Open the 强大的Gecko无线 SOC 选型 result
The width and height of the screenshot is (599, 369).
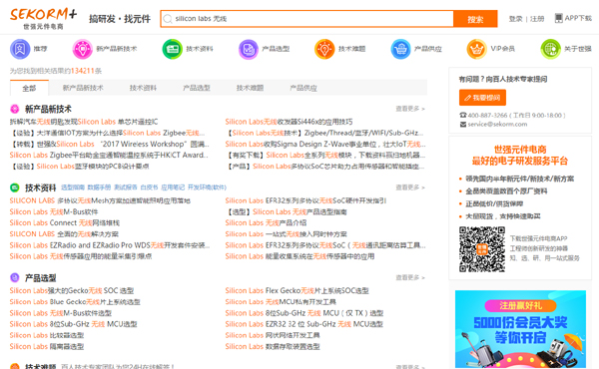(72, 291)
